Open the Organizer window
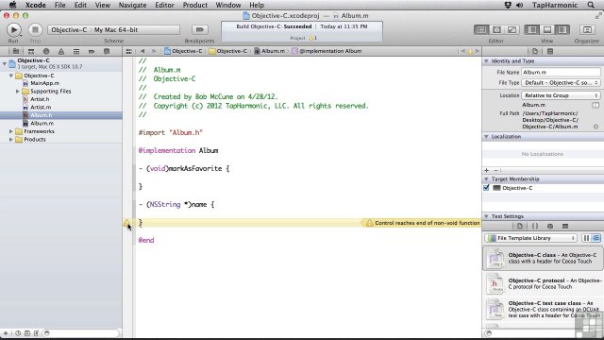This screenshot has height=340, width=604. click(587, 29)
